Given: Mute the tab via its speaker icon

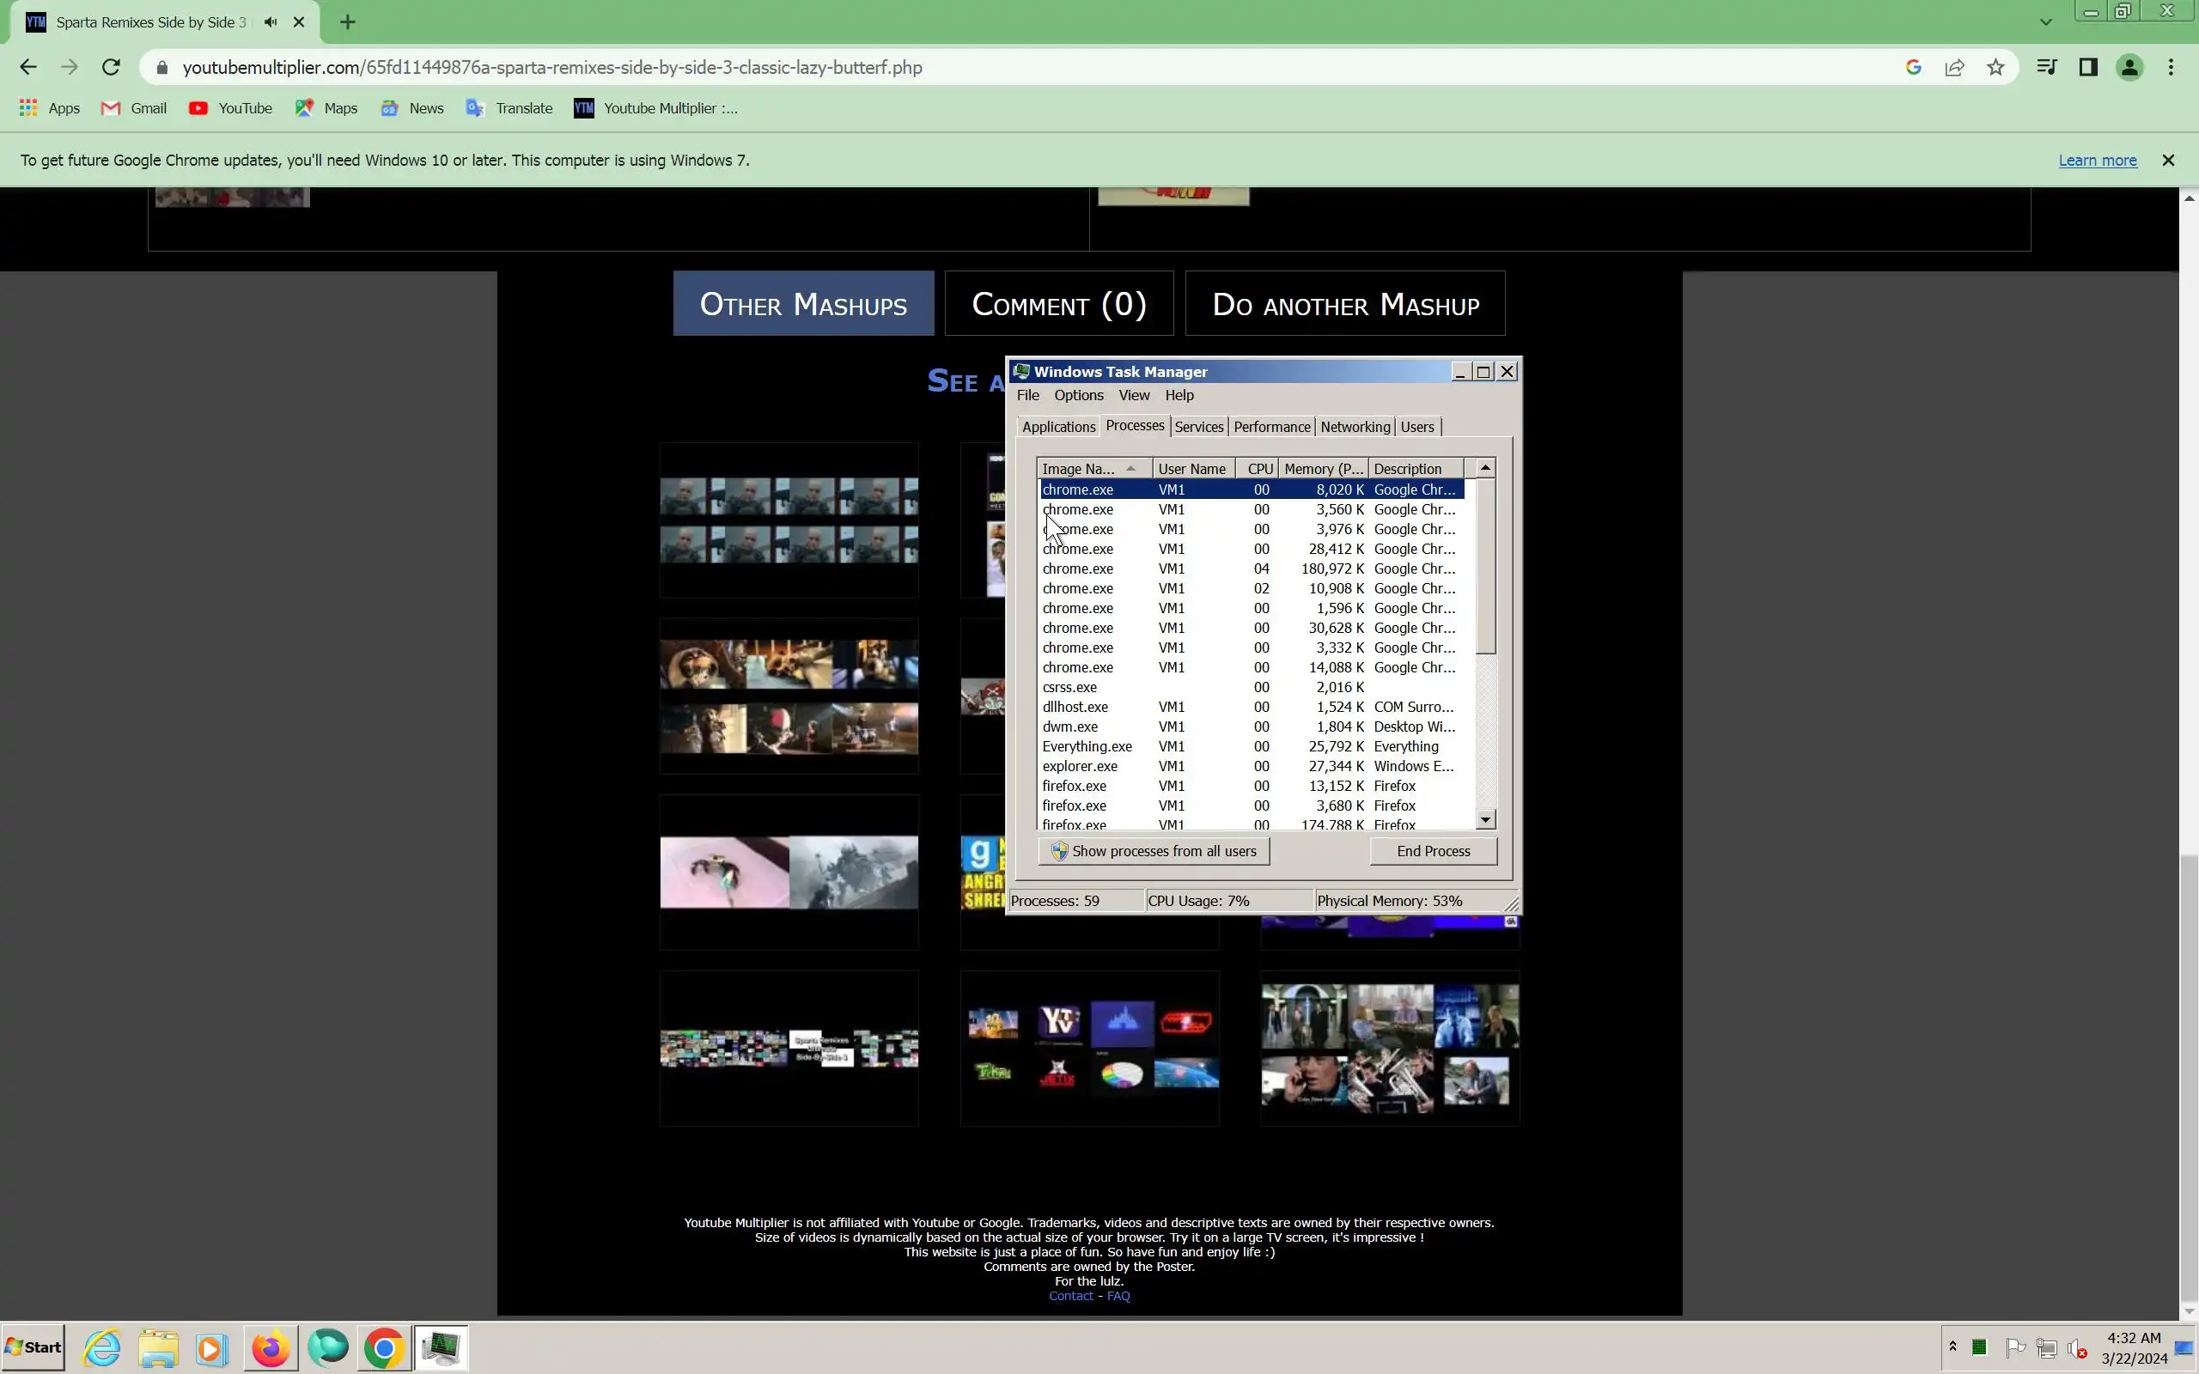Looking at the screenshot, I should (x=271, y=21).
